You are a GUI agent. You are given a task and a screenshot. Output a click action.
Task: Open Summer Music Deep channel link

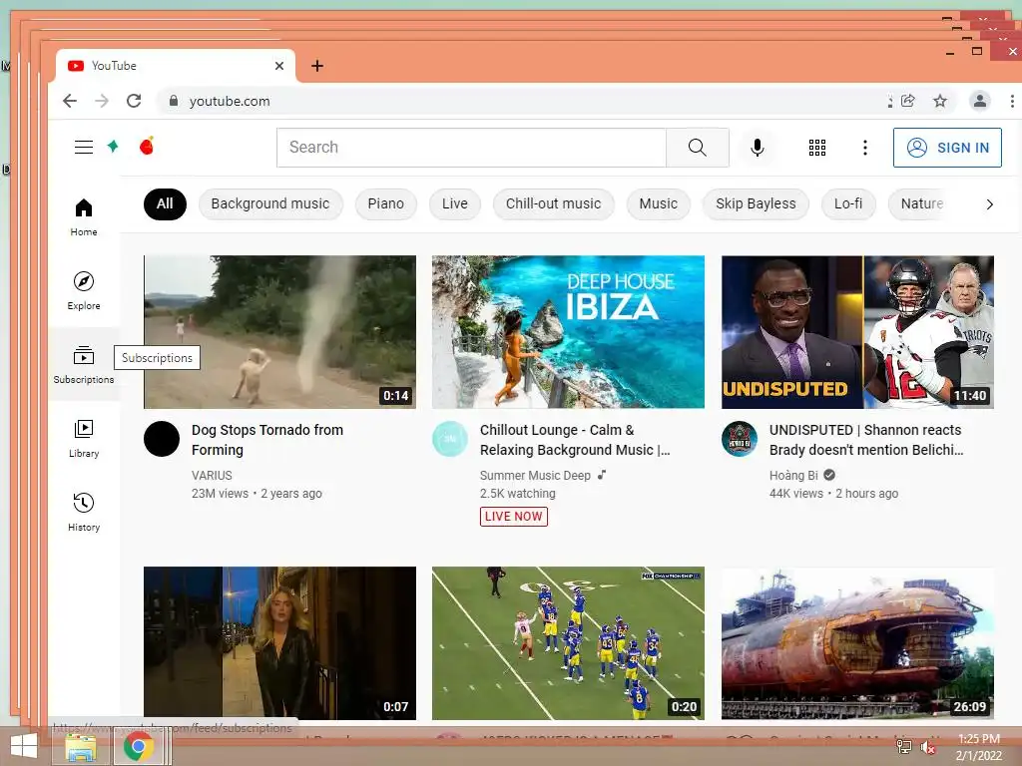tap(535, 476)
